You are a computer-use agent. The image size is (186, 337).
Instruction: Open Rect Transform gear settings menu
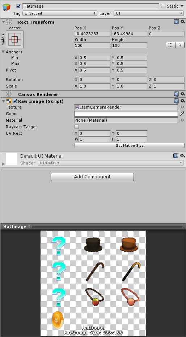click(x=182, y=22)
